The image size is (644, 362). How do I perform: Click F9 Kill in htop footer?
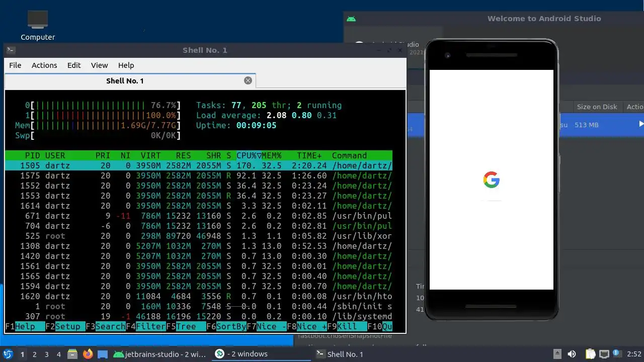(x=347, y=326)
